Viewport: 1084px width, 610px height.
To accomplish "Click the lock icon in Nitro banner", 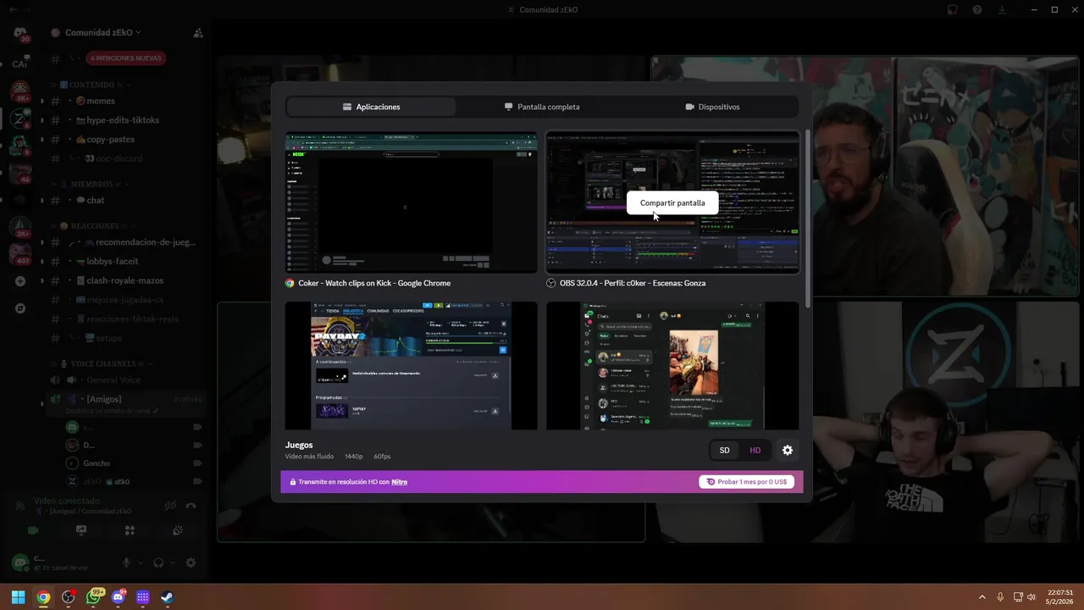I will (x=293, y=482).
